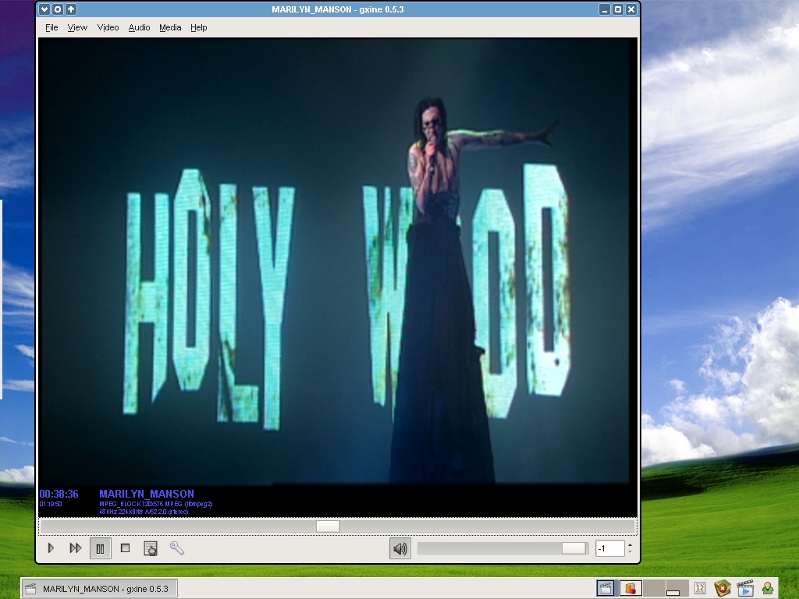This screenshot has height=599, width=799.
Task: Click the numeric field showing -1
Action: click(610, 548)
